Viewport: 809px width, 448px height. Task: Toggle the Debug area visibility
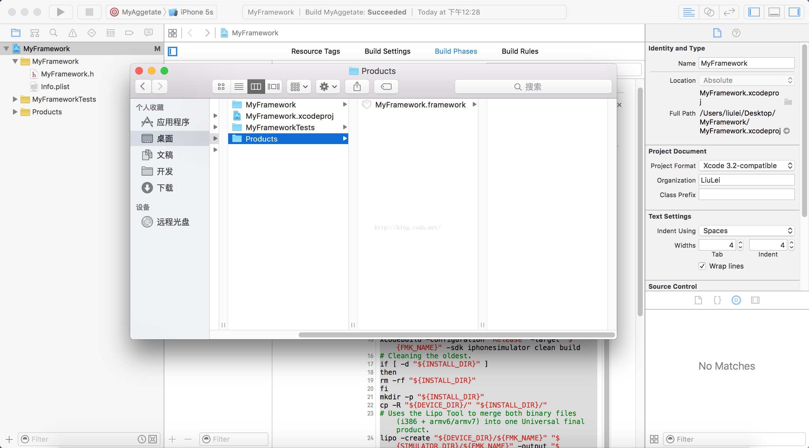point(774,12)
